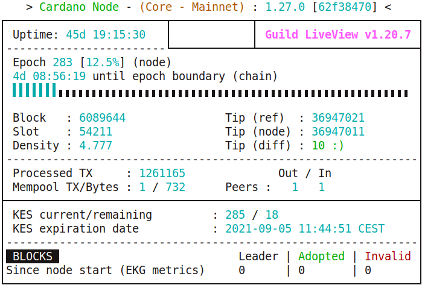422x288 pixels.
Task: Click until epoch boundary (chain) text
Action: (x=185, y=77)
